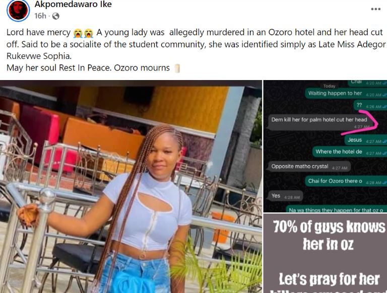Click the candle emoji after 'Ozoro mourns'
This screenshot has width=387, height=293.
tap(177, 68)
